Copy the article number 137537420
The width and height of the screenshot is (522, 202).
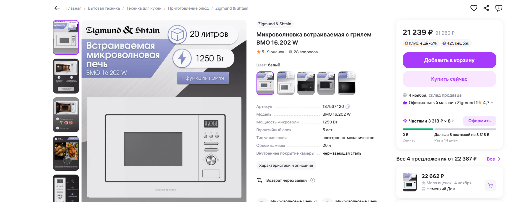[348, 107]
